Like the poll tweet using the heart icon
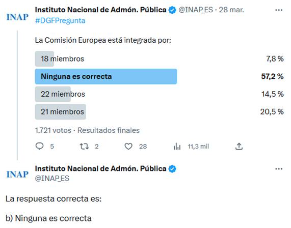 pyautogui.click(x=128, y=147)
